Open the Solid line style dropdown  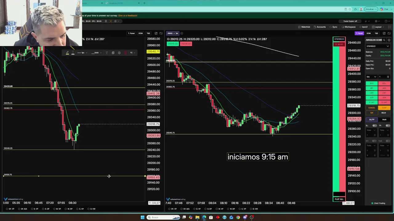[96, 53]
